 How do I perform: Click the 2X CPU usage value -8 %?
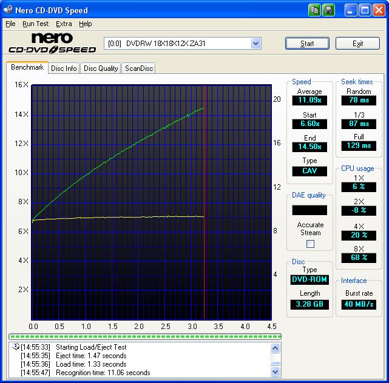point(359,210)
